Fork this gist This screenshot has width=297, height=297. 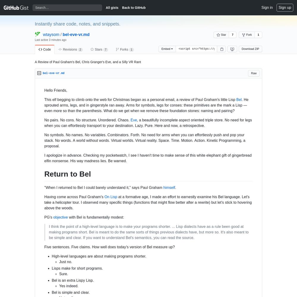[x=247, y=35]
